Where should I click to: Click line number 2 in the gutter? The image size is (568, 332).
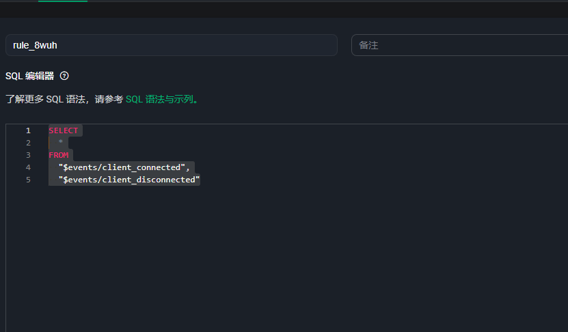tap(28, 143)
